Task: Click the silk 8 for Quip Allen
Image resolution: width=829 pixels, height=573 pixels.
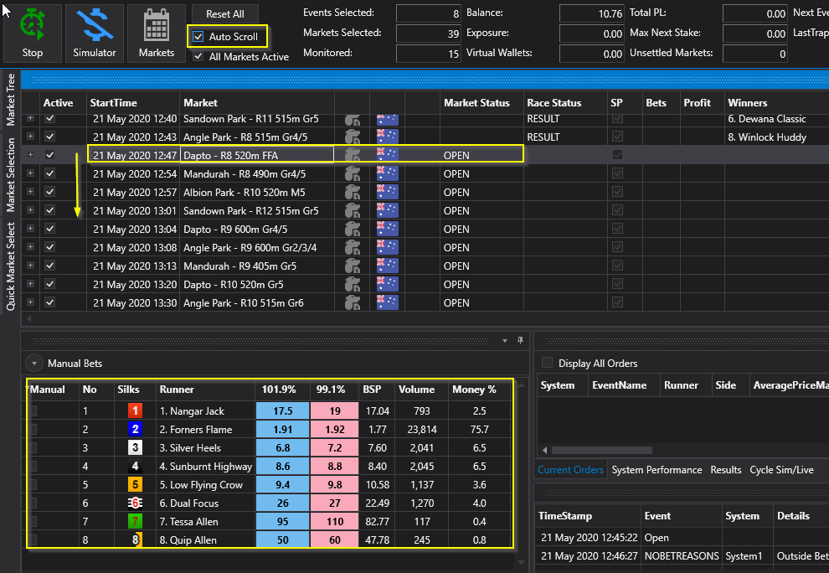Action: [x=136, y=539]
